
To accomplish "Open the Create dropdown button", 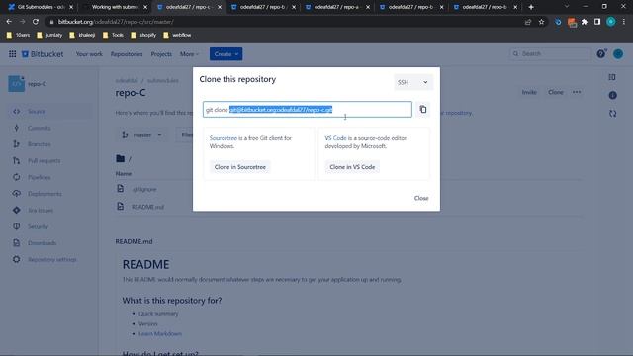I will pyautogui.click(x=226, y=54).
